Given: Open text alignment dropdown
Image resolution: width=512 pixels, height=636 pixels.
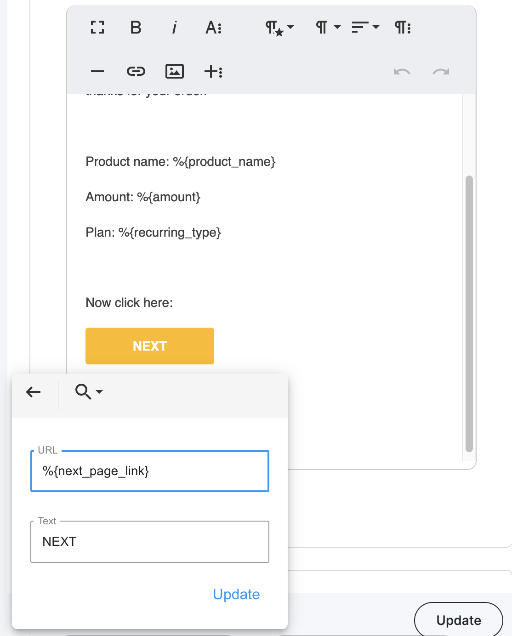Looking at the screenshot, I should 365,28.
